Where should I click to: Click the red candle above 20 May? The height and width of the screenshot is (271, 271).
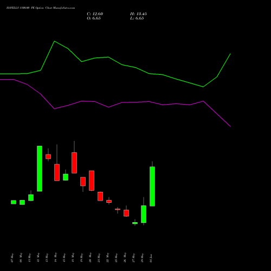coord(92,180)
